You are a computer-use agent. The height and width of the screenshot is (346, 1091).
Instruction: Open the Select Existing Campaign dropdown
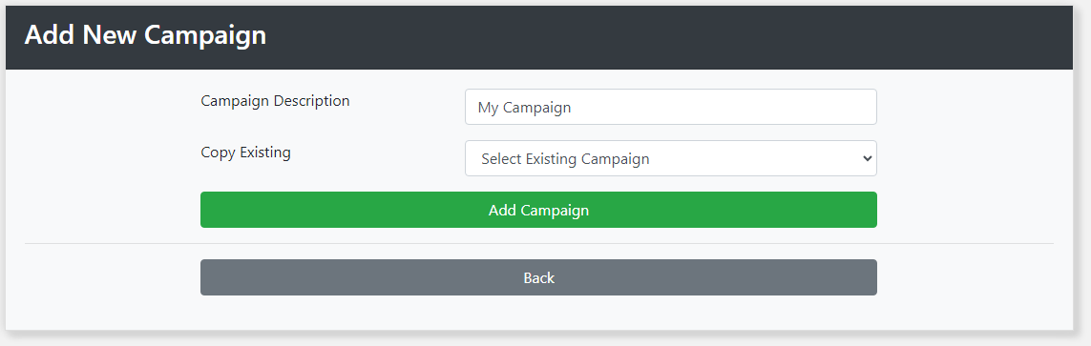671,158
